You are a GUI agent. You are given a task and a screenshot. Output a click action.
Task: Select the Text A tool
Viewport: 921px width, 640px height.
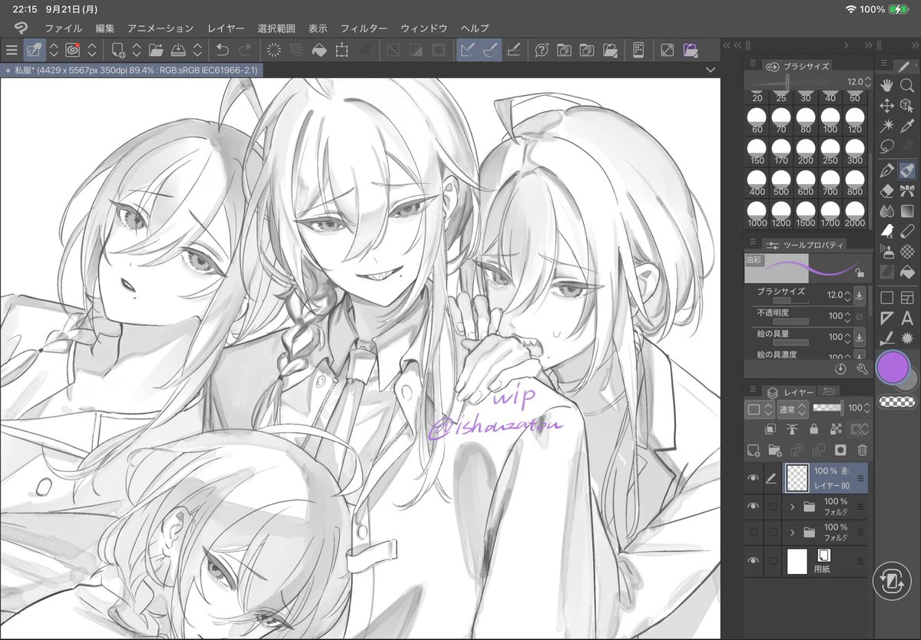click(x=907, y=318)
